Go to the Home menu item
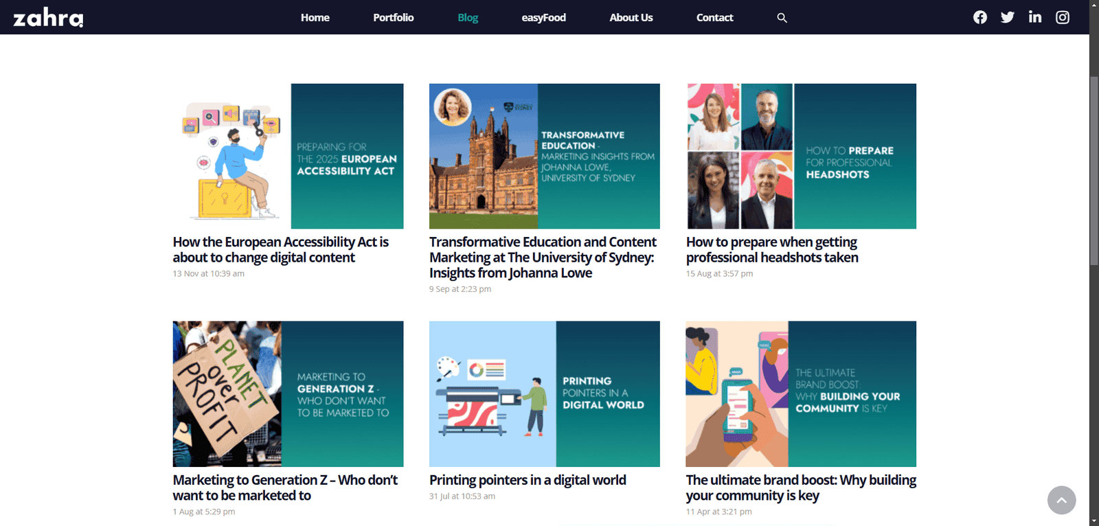 click(x=315, y=18)
